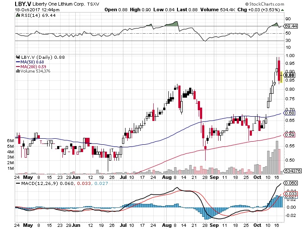The height and width of the screenshot is (229, 303).
Task: Click the Sep label on the price panel date axis
Action: (x=214, y=177)
